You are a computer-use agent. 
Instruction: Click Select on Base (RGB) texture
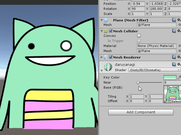[x=176, y=102]
